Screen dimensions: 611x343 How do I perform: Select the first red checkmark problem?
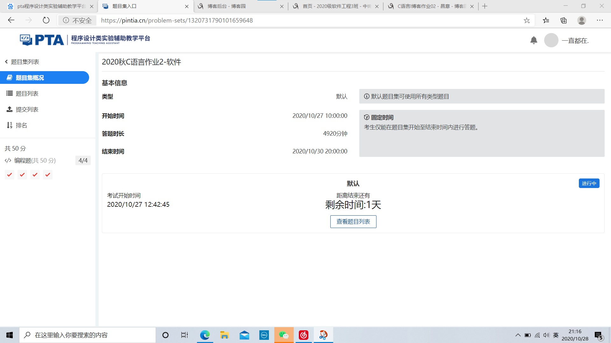click(x=10, y=175)
